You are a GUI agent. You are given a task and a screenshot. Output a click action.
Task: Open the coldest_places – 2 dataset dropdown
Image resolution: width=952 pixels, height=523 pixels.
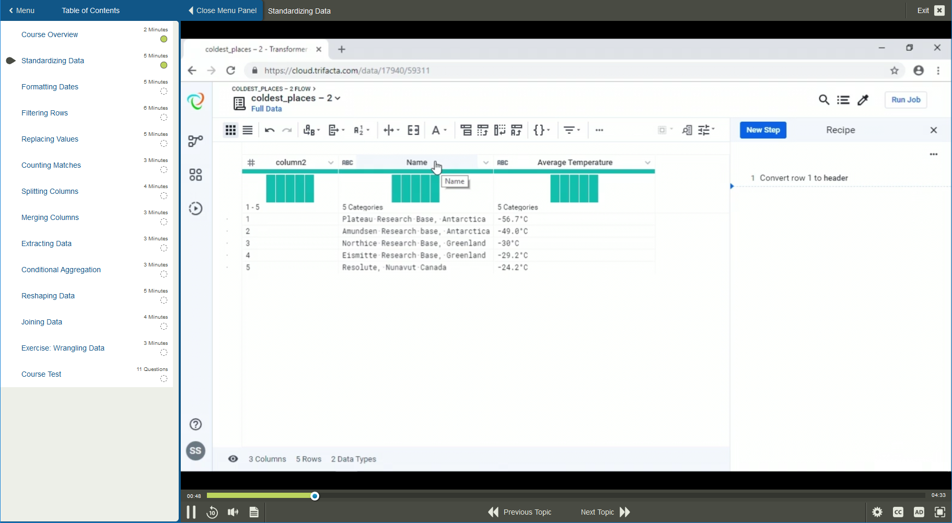coord(337,98)
